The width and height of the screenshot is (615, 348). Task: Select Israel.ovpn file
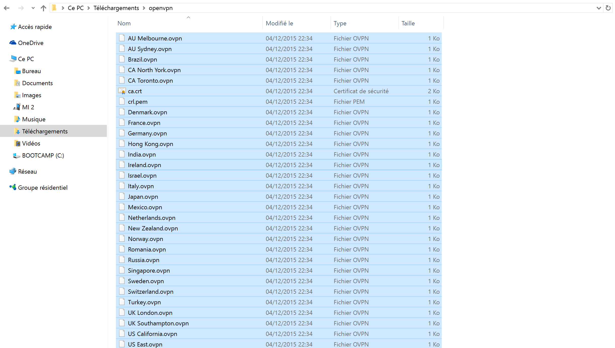[279, 175]
